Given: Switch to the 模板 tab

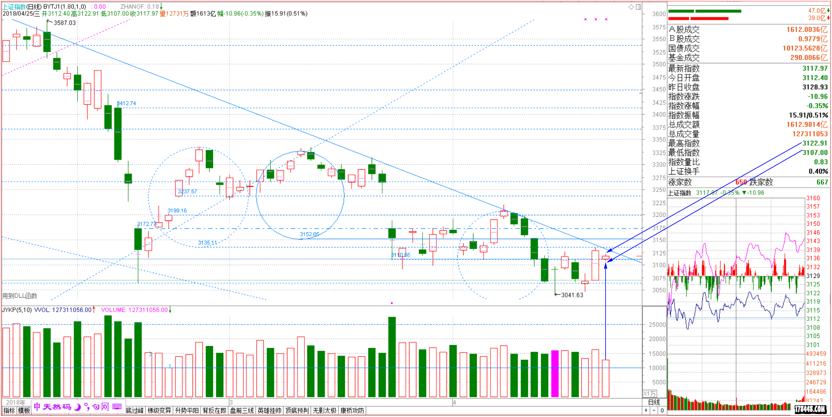Looking at the screenshot, I should coord(24,410).
